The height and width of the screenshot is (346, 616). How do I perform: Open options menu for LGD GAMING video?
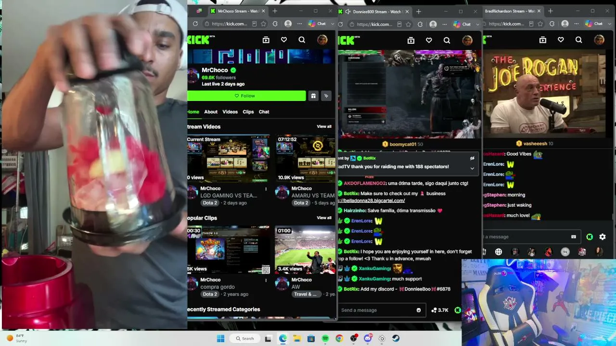[x=266, y=189]
